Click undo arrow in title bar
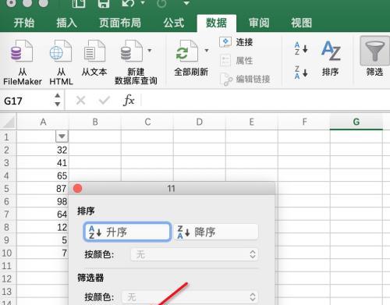The height and width of the screenshot is (305, 390). click(128, 3)
